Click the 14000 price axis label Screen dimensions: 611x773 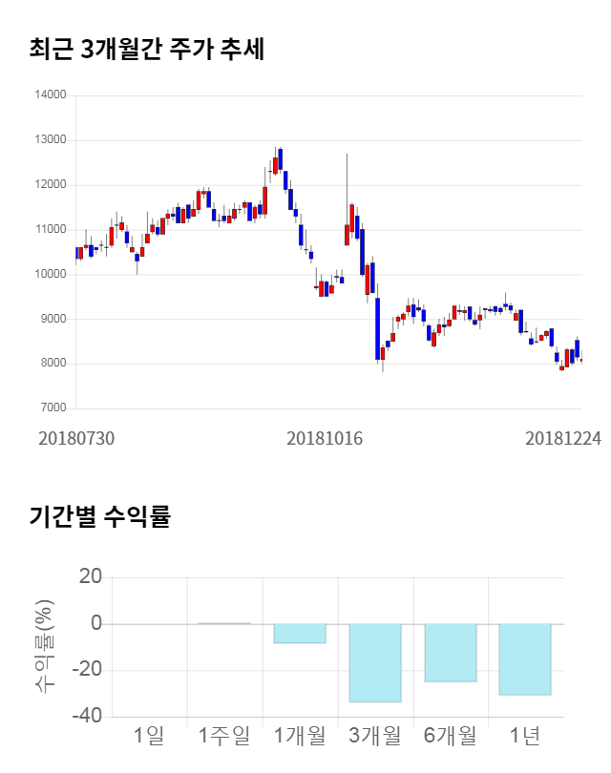(50, 95)
